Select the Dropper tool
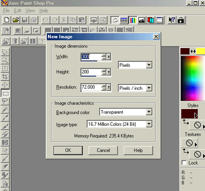Viewport: 205px width, 191px height. (5, 118)
